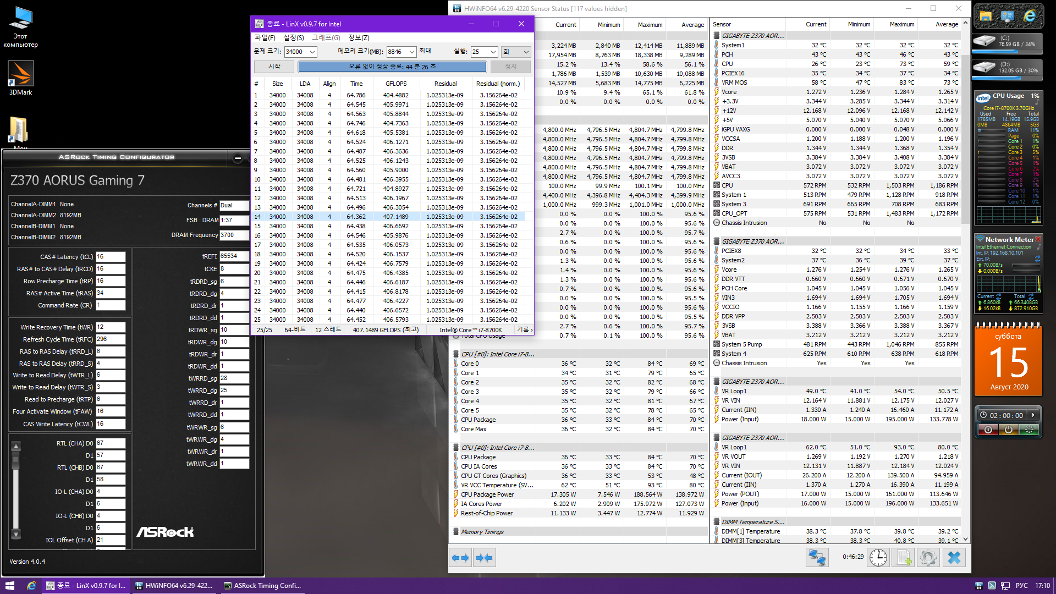
Task: Expand memory size dropdown showing 8846
Action: 412,52
